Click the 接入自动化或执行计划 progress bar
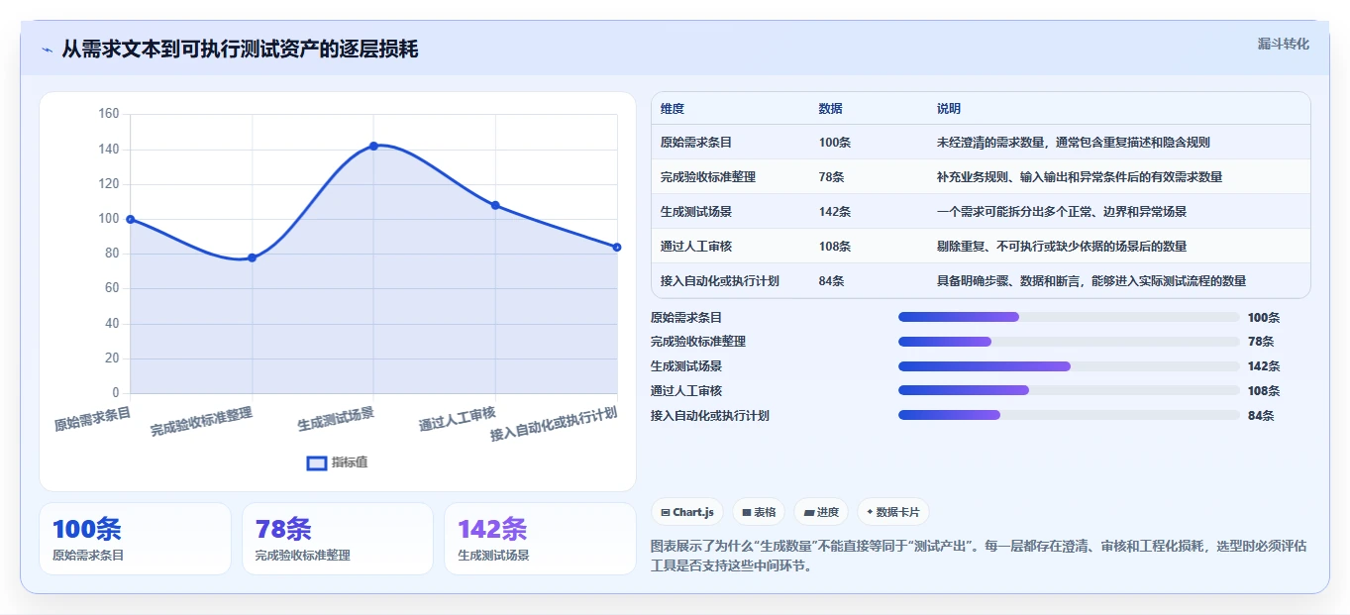Viewport: 1350px width, 615px height. pos(1069,415)
